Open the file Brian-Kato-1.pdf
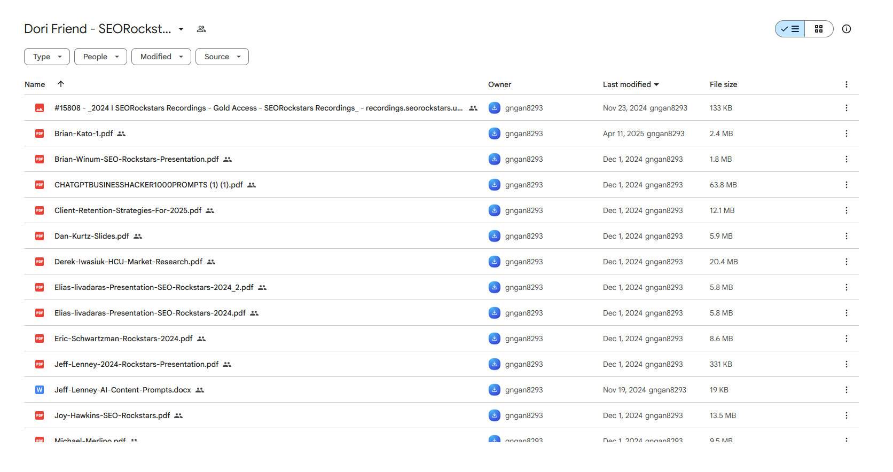Image resolution: width=893 pixels, height=472 pixels. (x=83, y=133)
